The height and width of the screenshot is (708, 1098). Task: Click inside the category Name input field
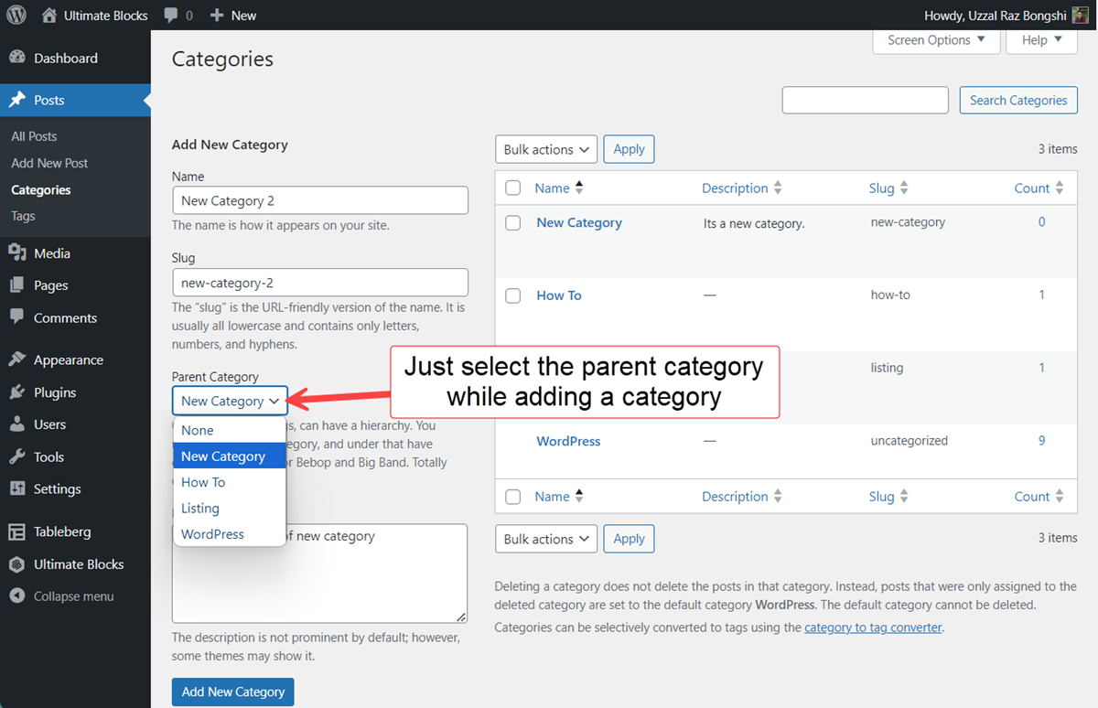[x=319, y=200]
